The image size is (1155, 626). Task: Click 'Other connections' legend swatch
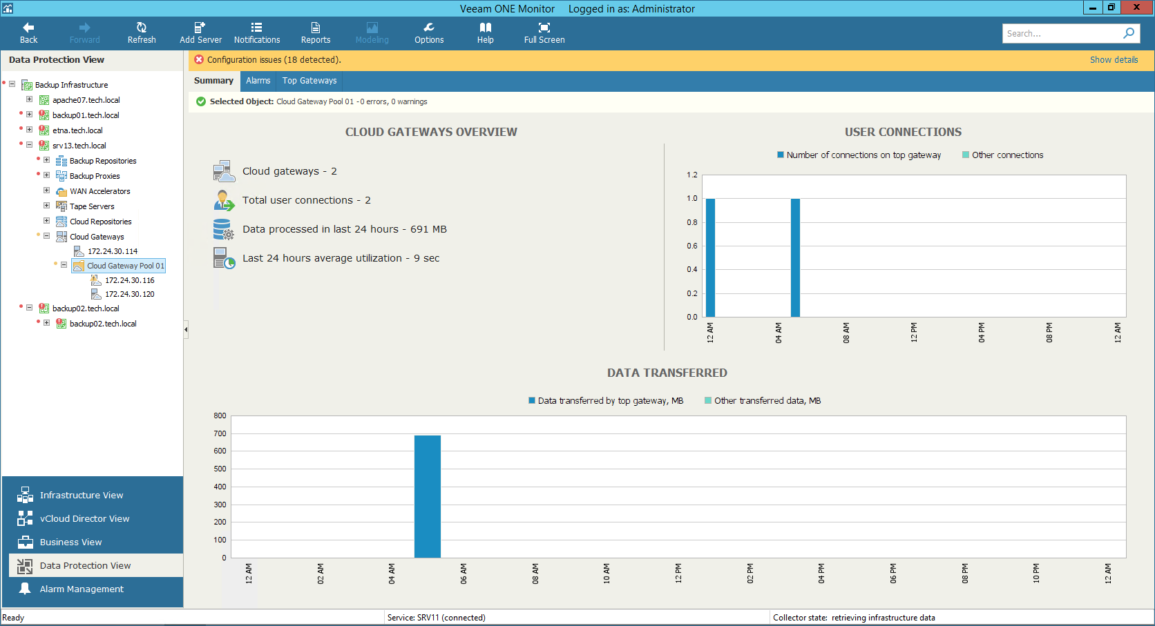[x=966, y=155]
